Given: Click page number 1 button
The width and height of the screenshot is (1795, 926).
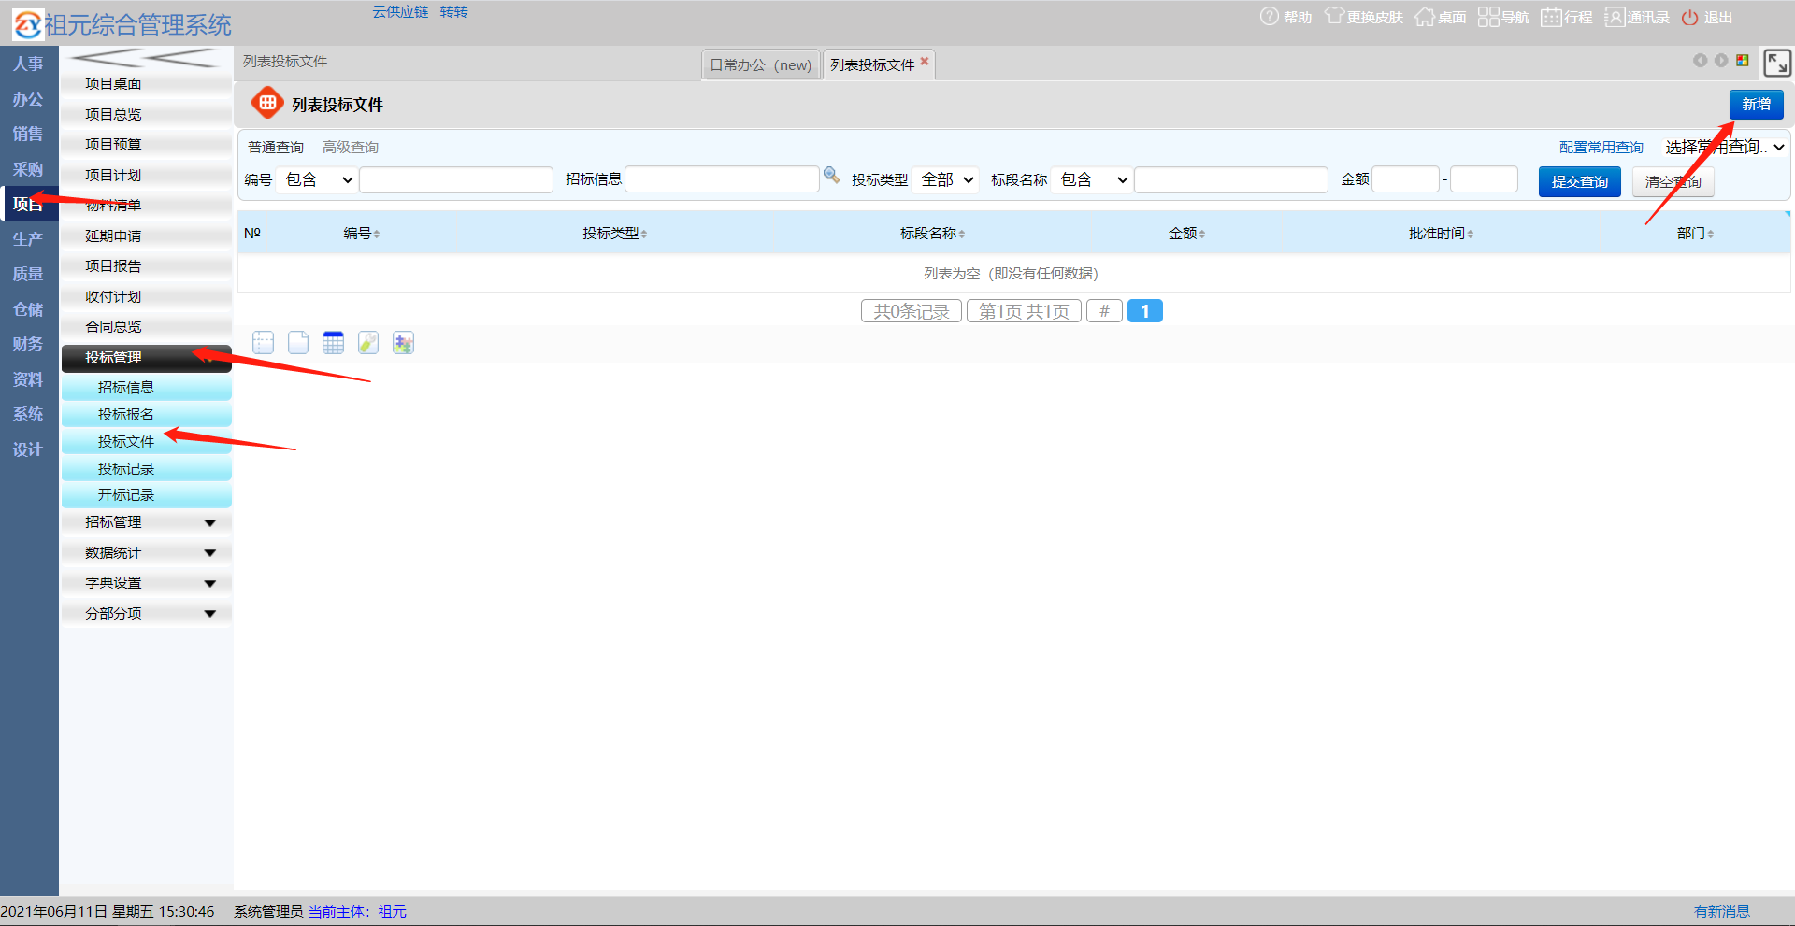Looking at the screenshot, I should coord(1144,311).
